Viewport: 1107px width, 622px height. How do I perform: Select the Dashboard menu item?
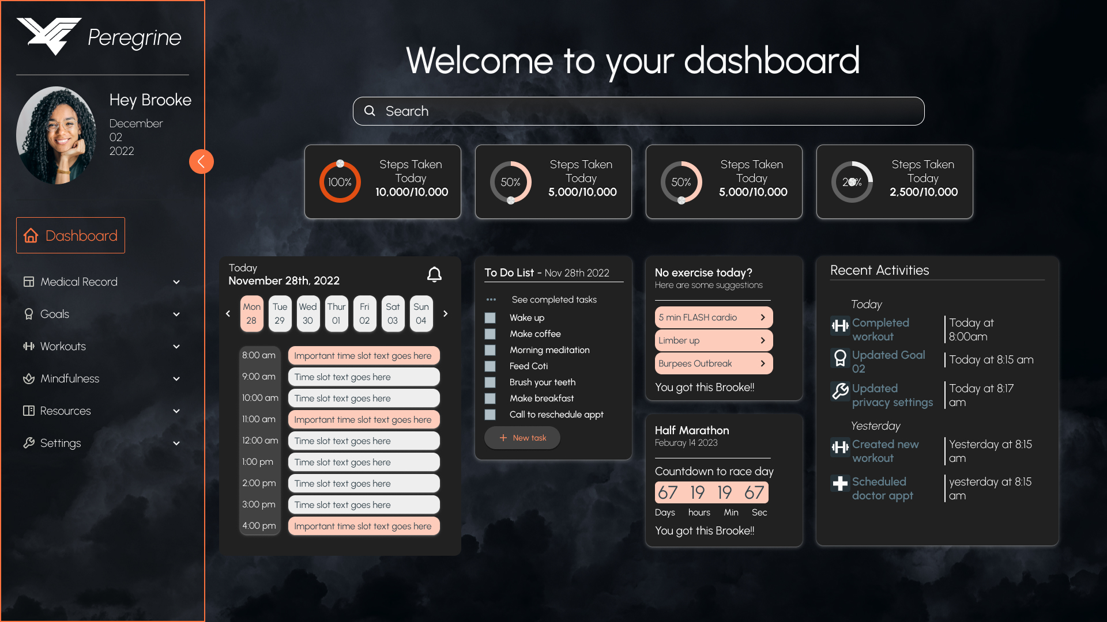(x=70, y=234)
